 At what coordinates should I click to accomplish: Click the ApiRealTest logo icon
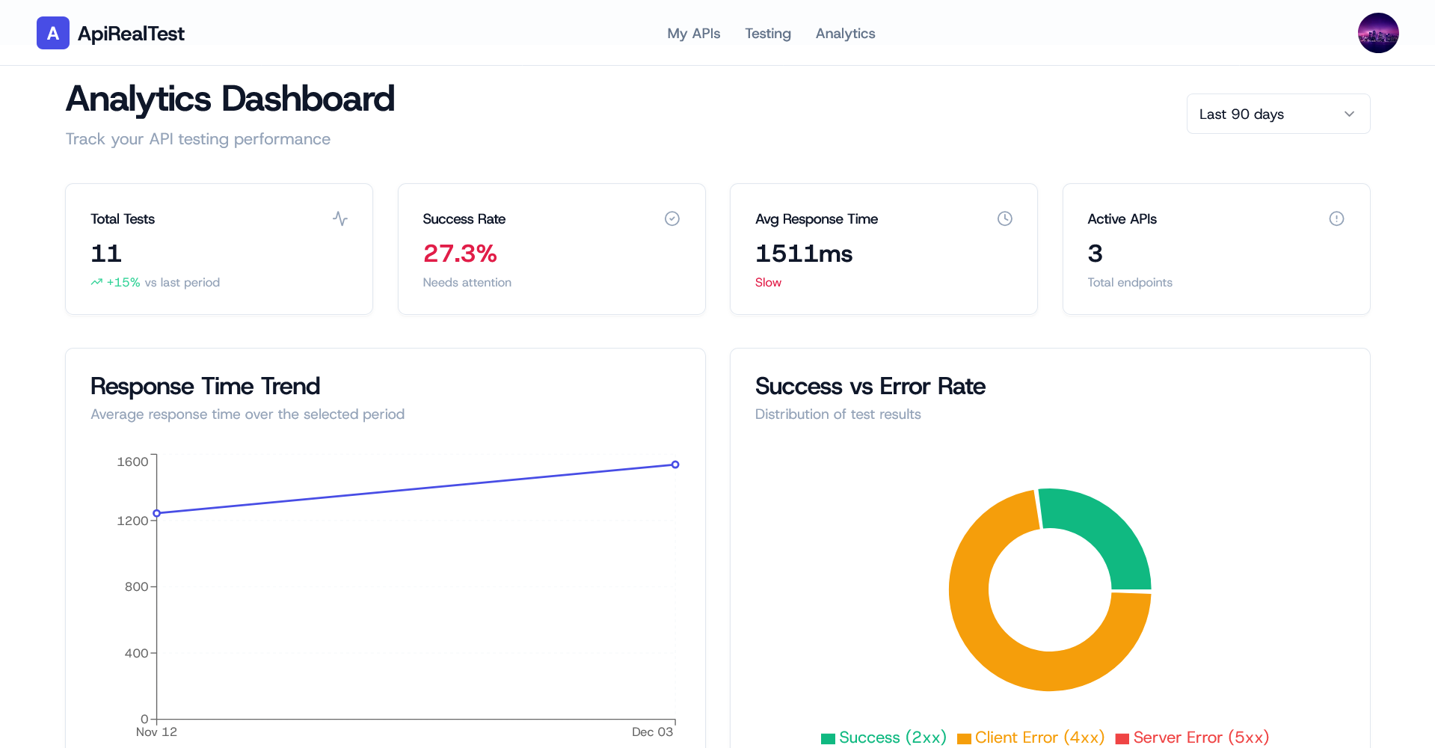52,33
